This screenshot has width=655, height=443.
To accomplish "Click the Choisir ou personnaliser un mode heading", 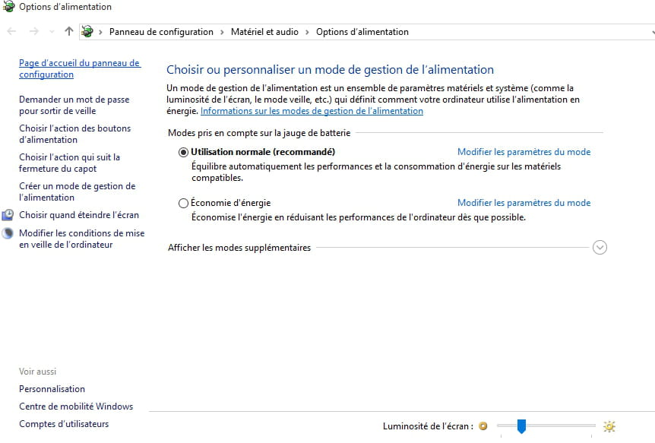I will tap(330, 69).
